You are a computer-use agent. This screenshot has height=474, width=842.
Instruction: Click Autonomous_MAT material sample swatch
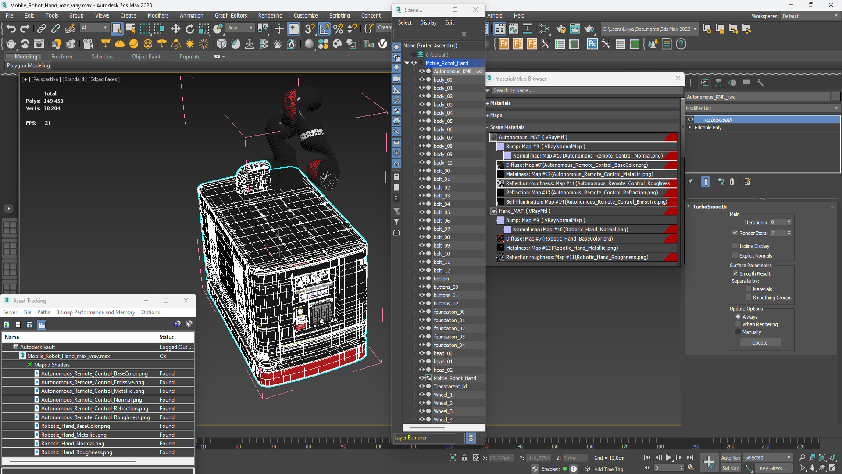pyautogui.click(x=494, y=137)
